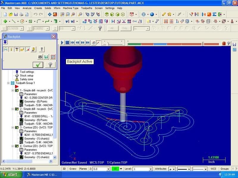Click the backplot position bar's slider marker
Image resolution: width=238 pixels, height=178 pixels.
tap(203, 44)
